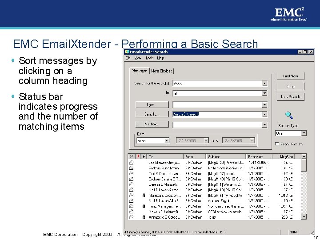This screenshot has width=320, height=240.
Task: Sort results by the From column
Action: coord(195,156)
